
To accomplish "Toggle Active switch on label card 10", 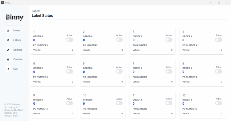I will pos(119,103).
